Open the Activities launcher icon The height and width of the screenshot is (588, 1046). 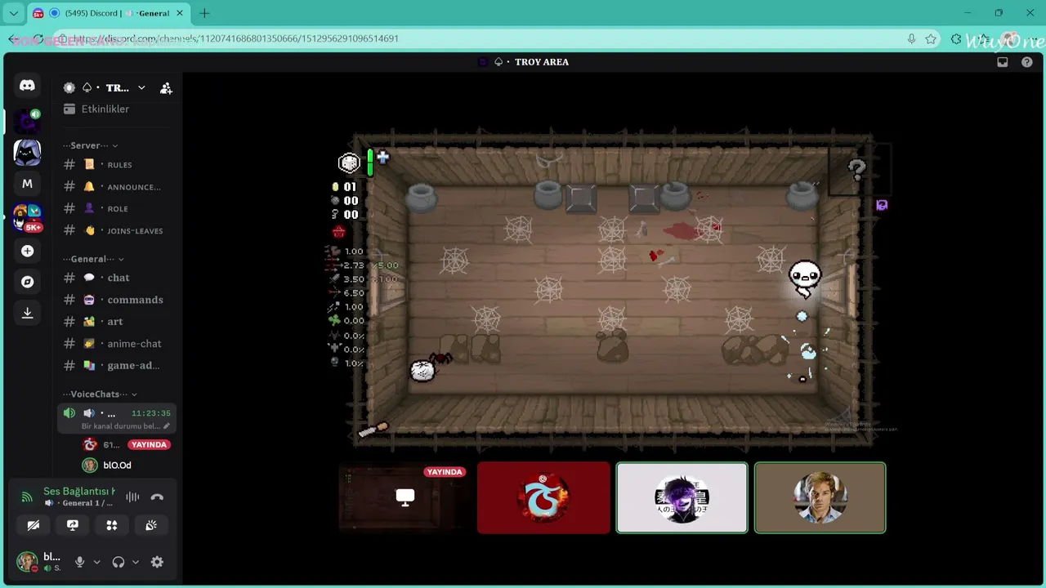(112, 526)
